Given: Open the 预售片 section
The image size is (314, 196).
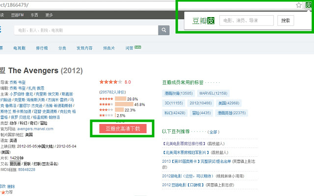Looking at the screenshot, I should click(x=109, y=48).
